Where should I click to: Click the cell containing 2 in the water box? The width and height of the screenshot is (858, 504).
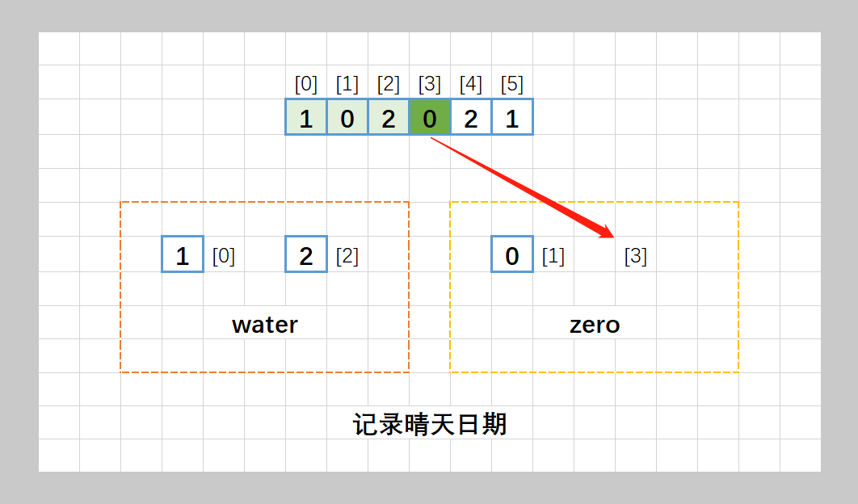pyautogui.click(x=305, y=254)
